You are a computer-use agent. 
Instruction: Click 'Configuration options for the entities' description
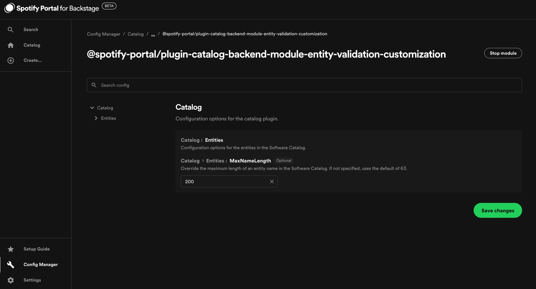coord(243,148)
